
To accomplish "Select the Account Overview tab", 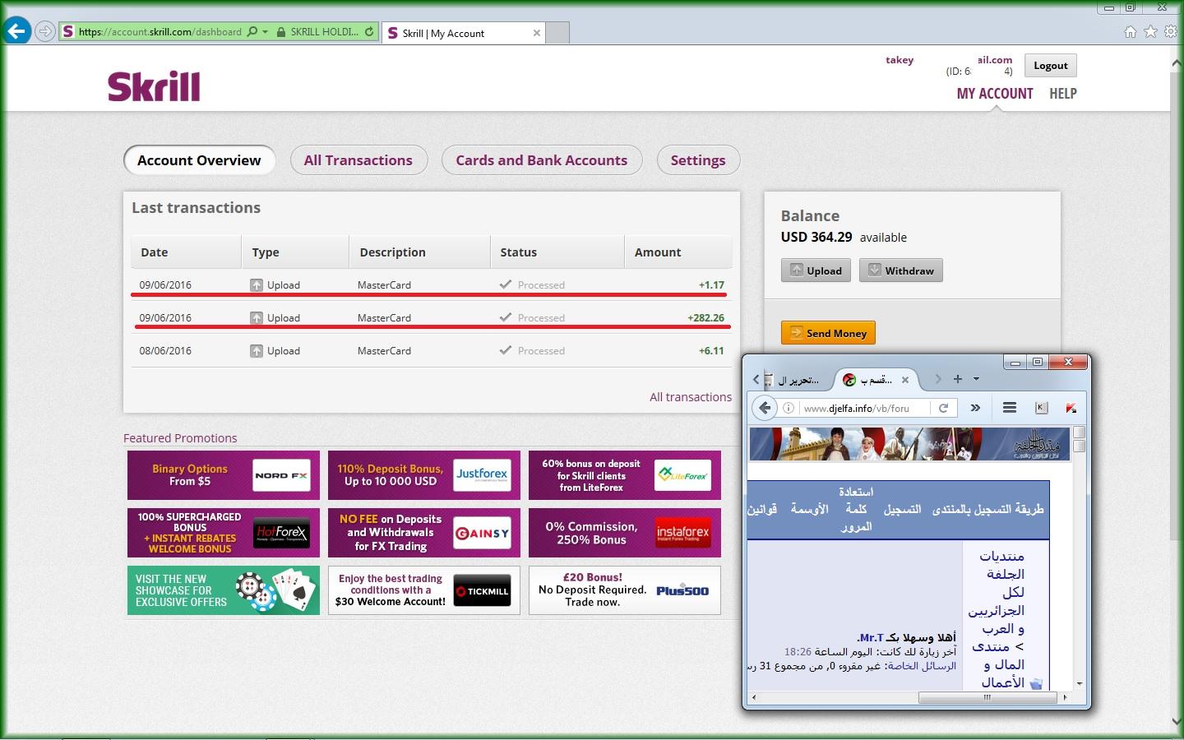I will click(x=199, y=160).
